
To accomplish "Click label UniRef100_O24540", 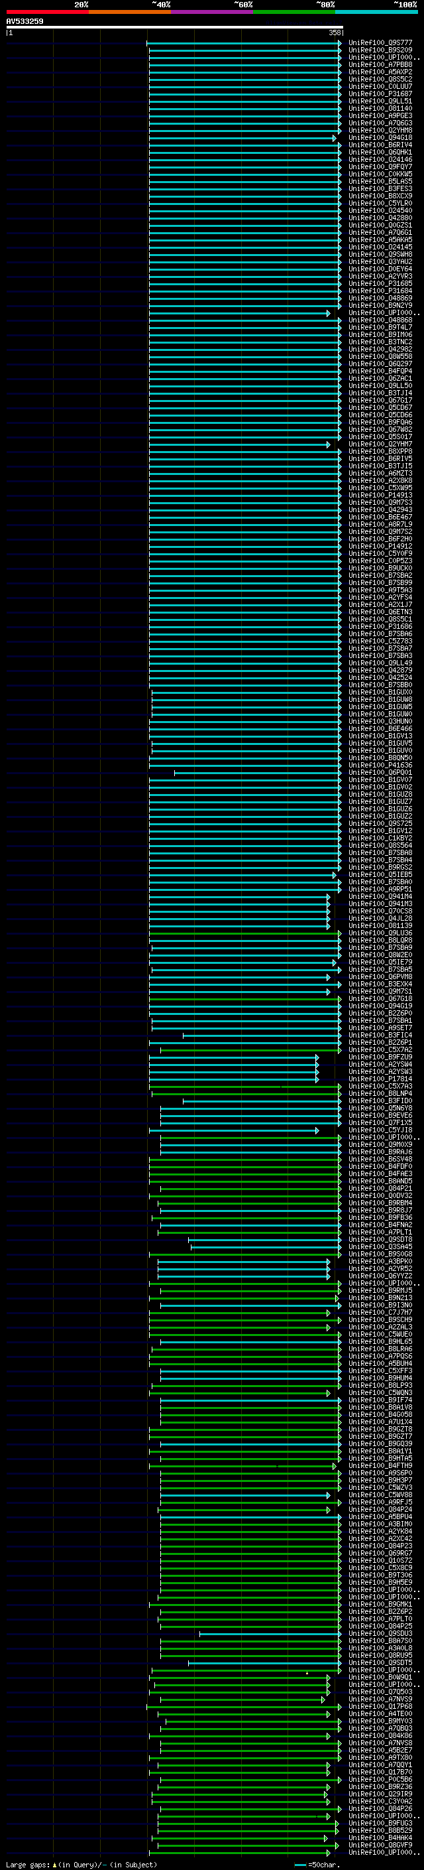I will tap(380, 210).
